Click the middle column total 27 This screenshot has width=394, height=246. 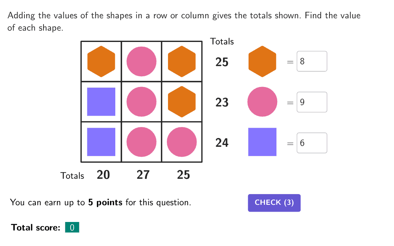tap(143, 175)
